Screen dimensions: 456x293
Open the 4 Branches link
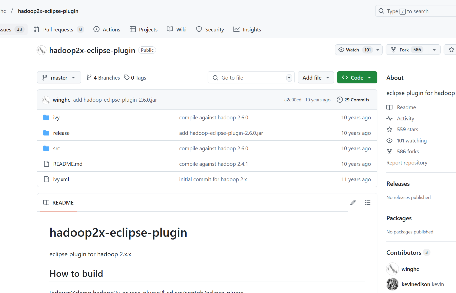click(103, 78)
